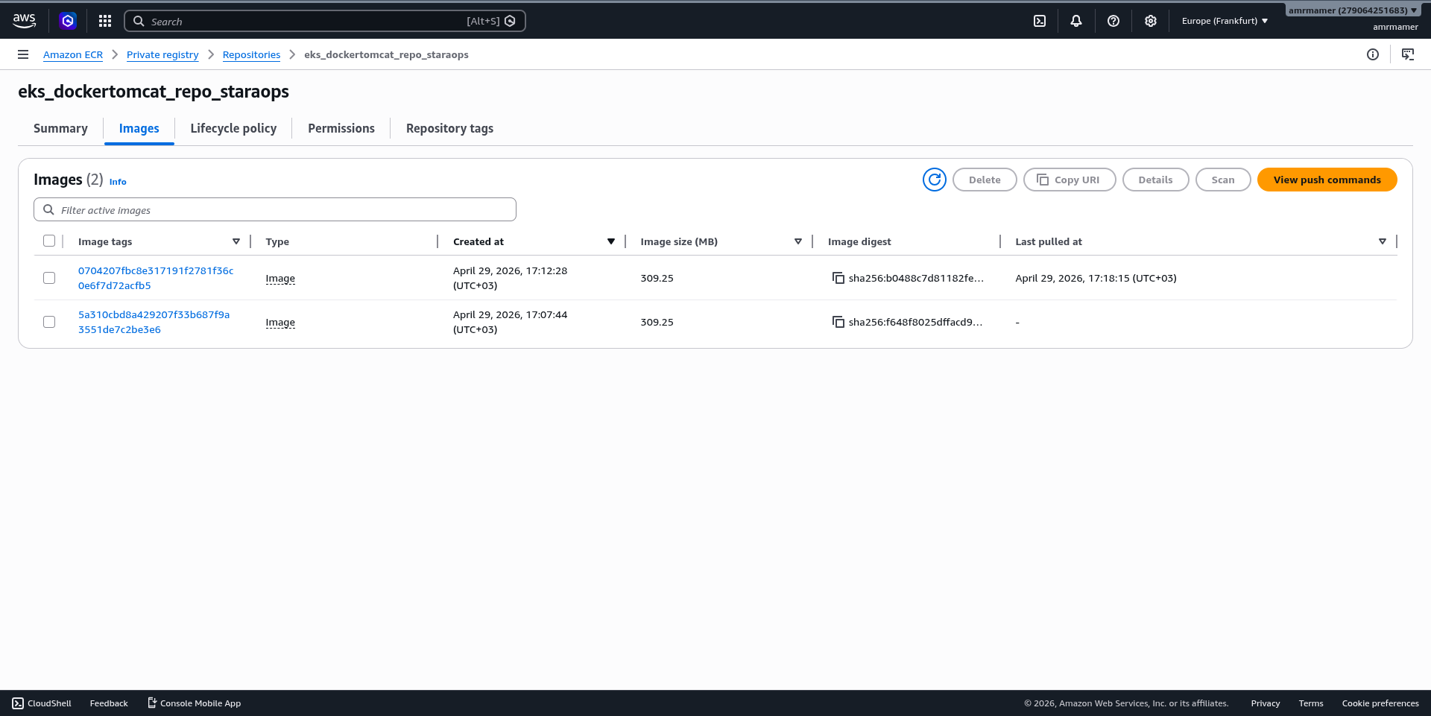Viewport: 1431px width, 716px height.
Task: Select image tagged 0704207fbc8e317191f2781f36c
Action: click(x=49, y=278)
